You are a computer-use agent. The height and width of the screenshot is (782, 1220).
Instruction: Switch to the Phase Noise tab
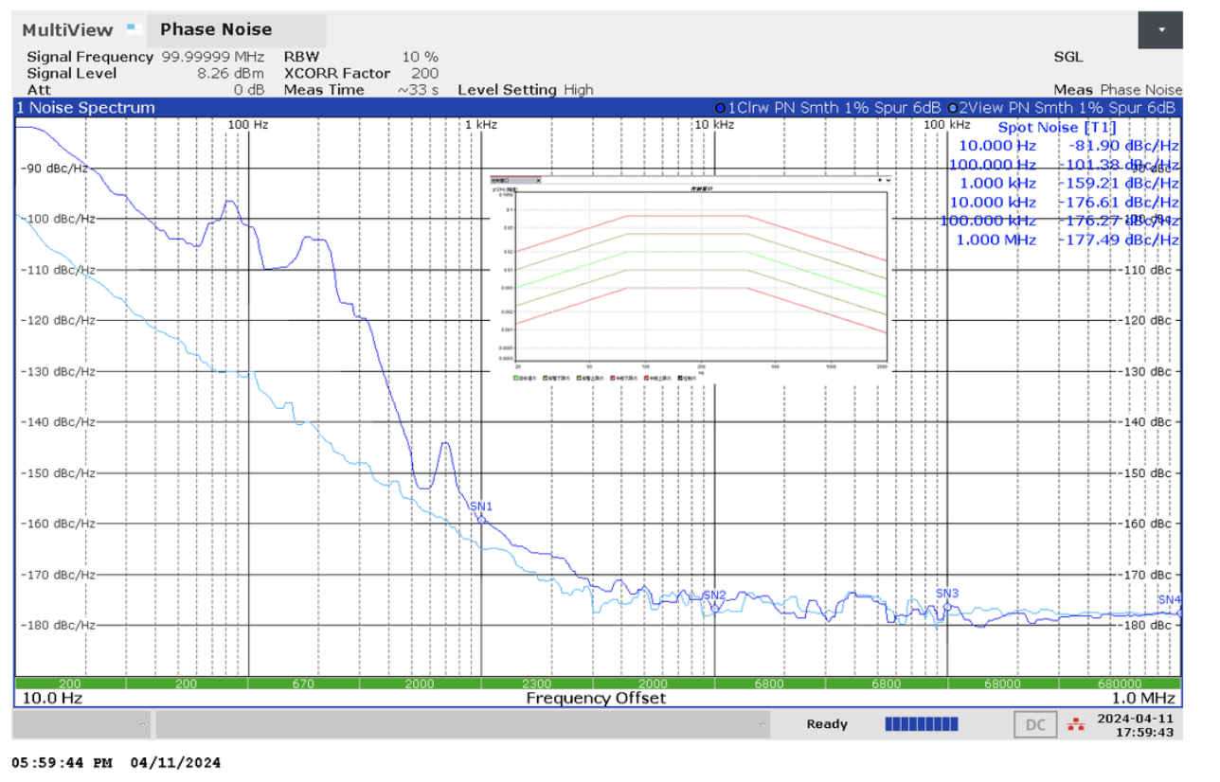pyautogui.click(x=216, y=30)
